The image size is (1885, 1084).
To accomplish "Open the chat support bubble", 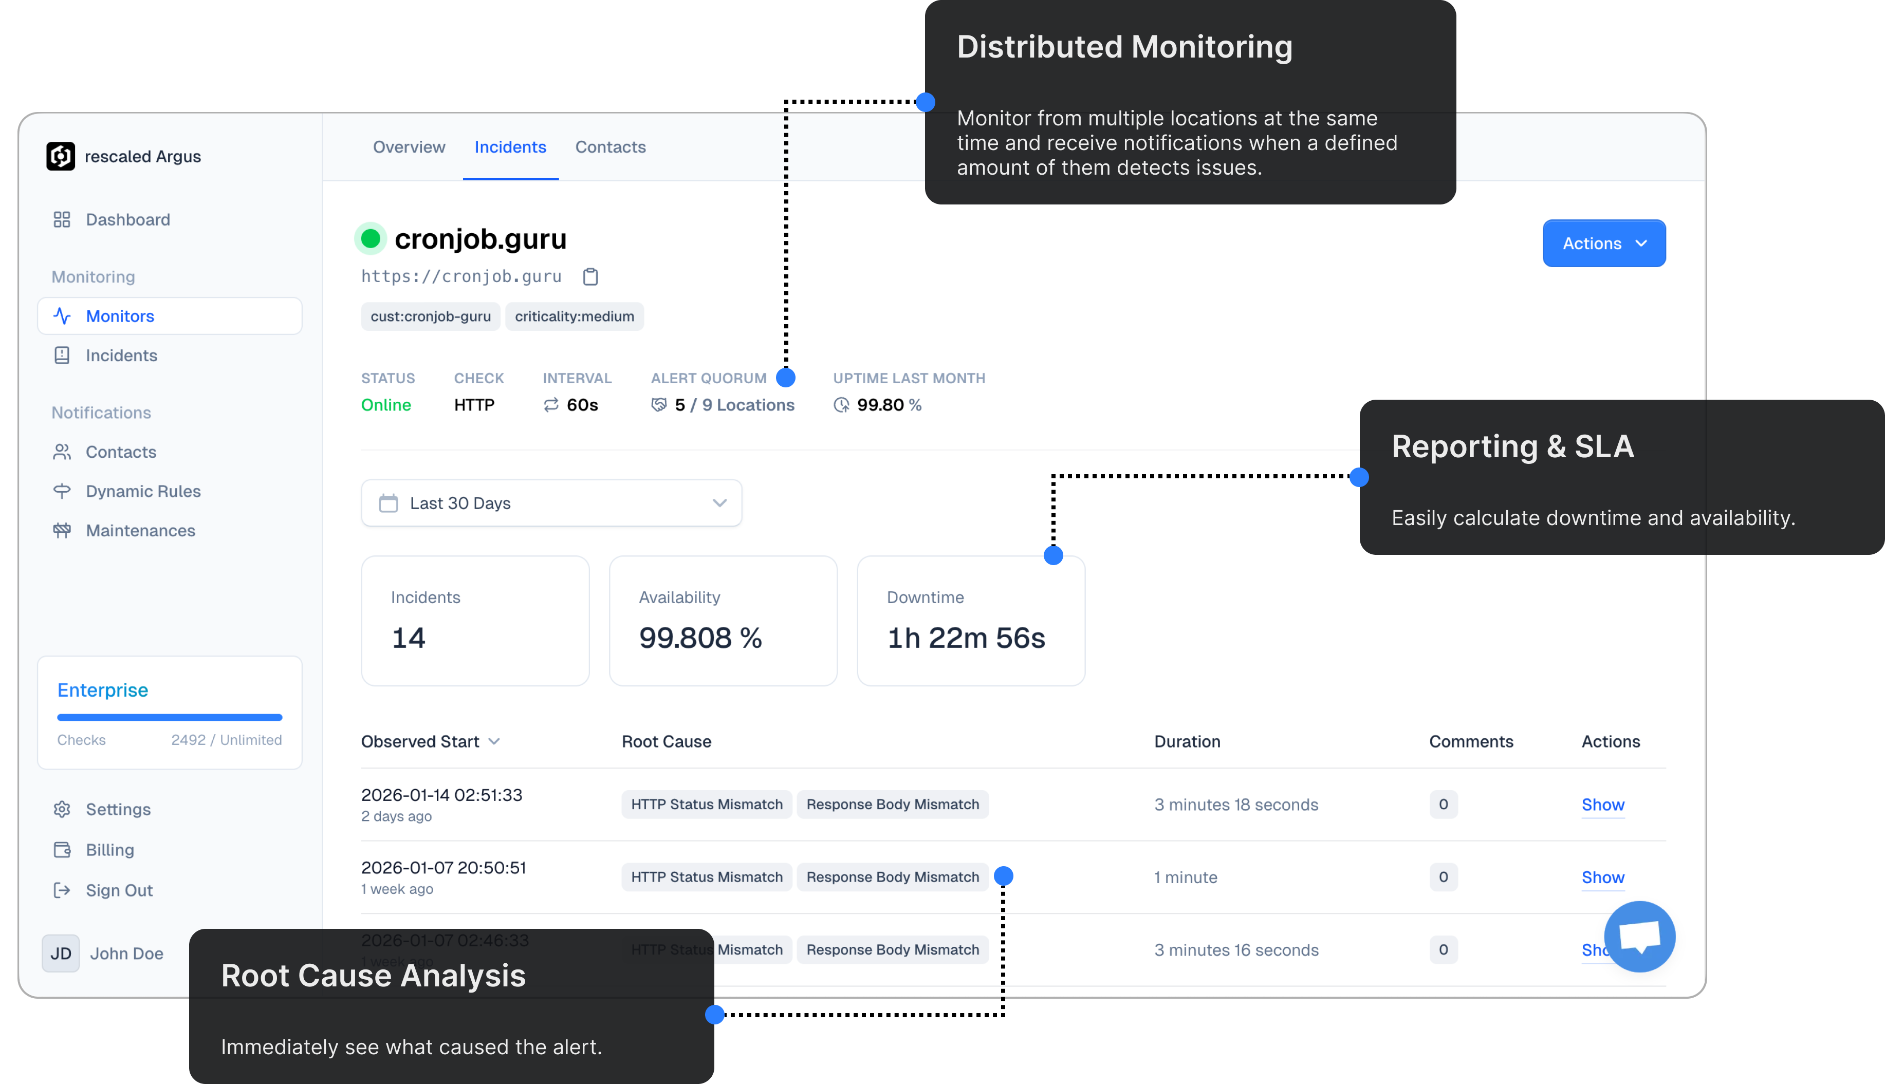I will click(1639, 936).
